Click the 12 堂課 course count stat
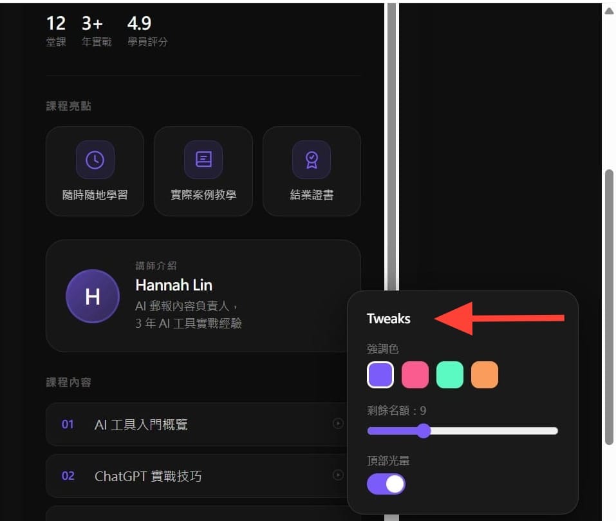This screenshot has width=616, height=521. coord(56,29)
